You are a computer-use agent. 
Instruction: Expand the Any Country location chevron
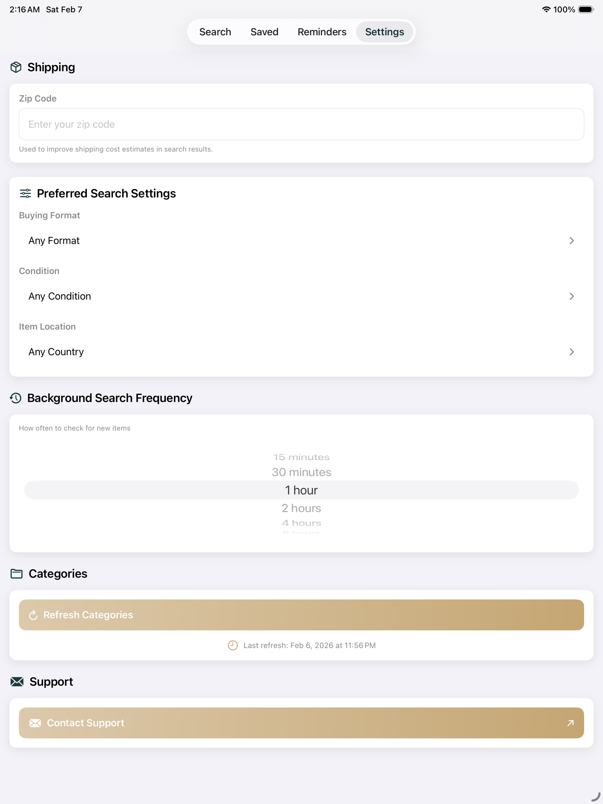click(572, 352)
